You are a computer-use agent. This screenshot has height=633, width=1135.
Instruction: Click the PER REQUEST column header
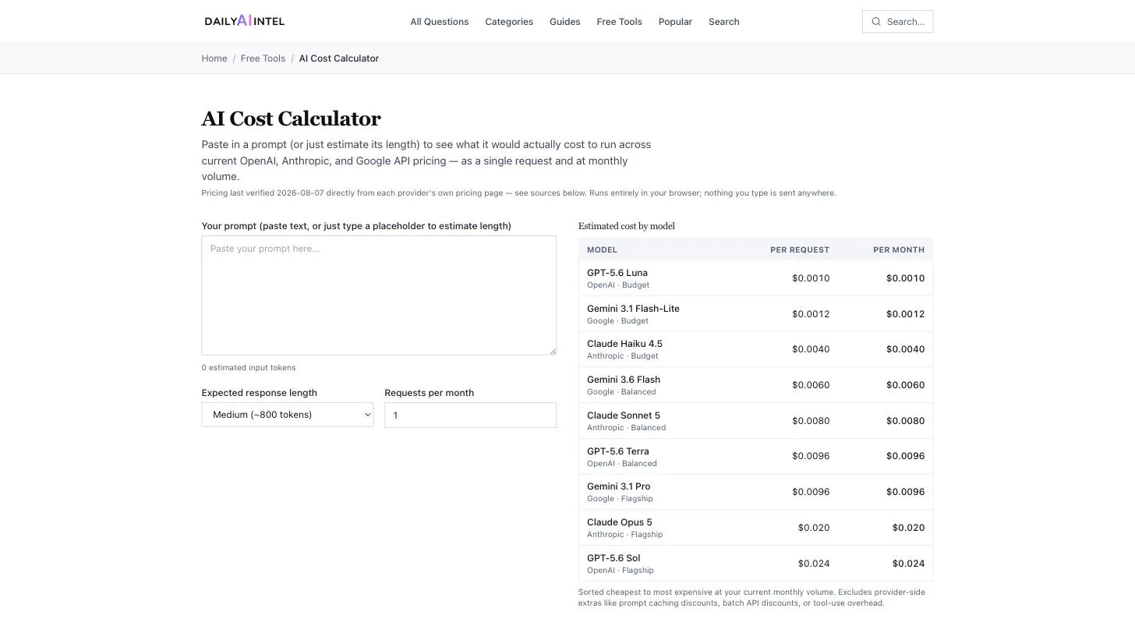pos(800,249)
